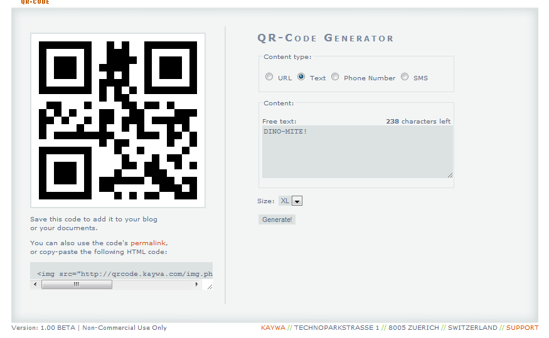Choose the Phone Number radio option
The width and height of the screenshot is (549, 338).
point(335,77)
